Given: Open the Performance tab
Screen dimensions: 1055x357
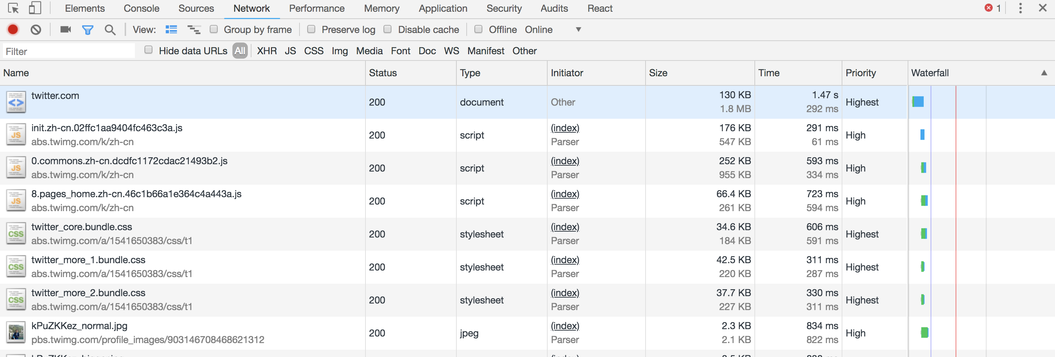Looking at the screenshot, I should [317, 8].
